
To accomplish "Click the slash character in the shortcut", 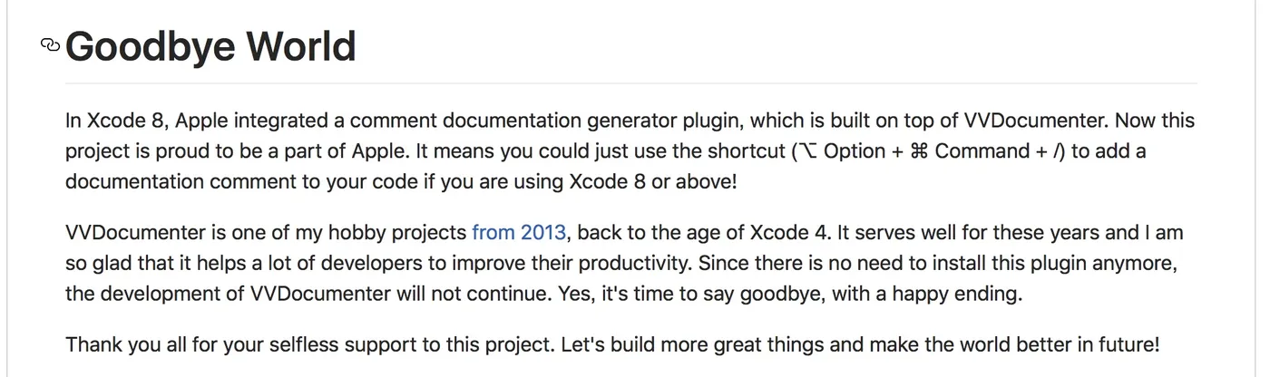I will [x=1060, y=150].
